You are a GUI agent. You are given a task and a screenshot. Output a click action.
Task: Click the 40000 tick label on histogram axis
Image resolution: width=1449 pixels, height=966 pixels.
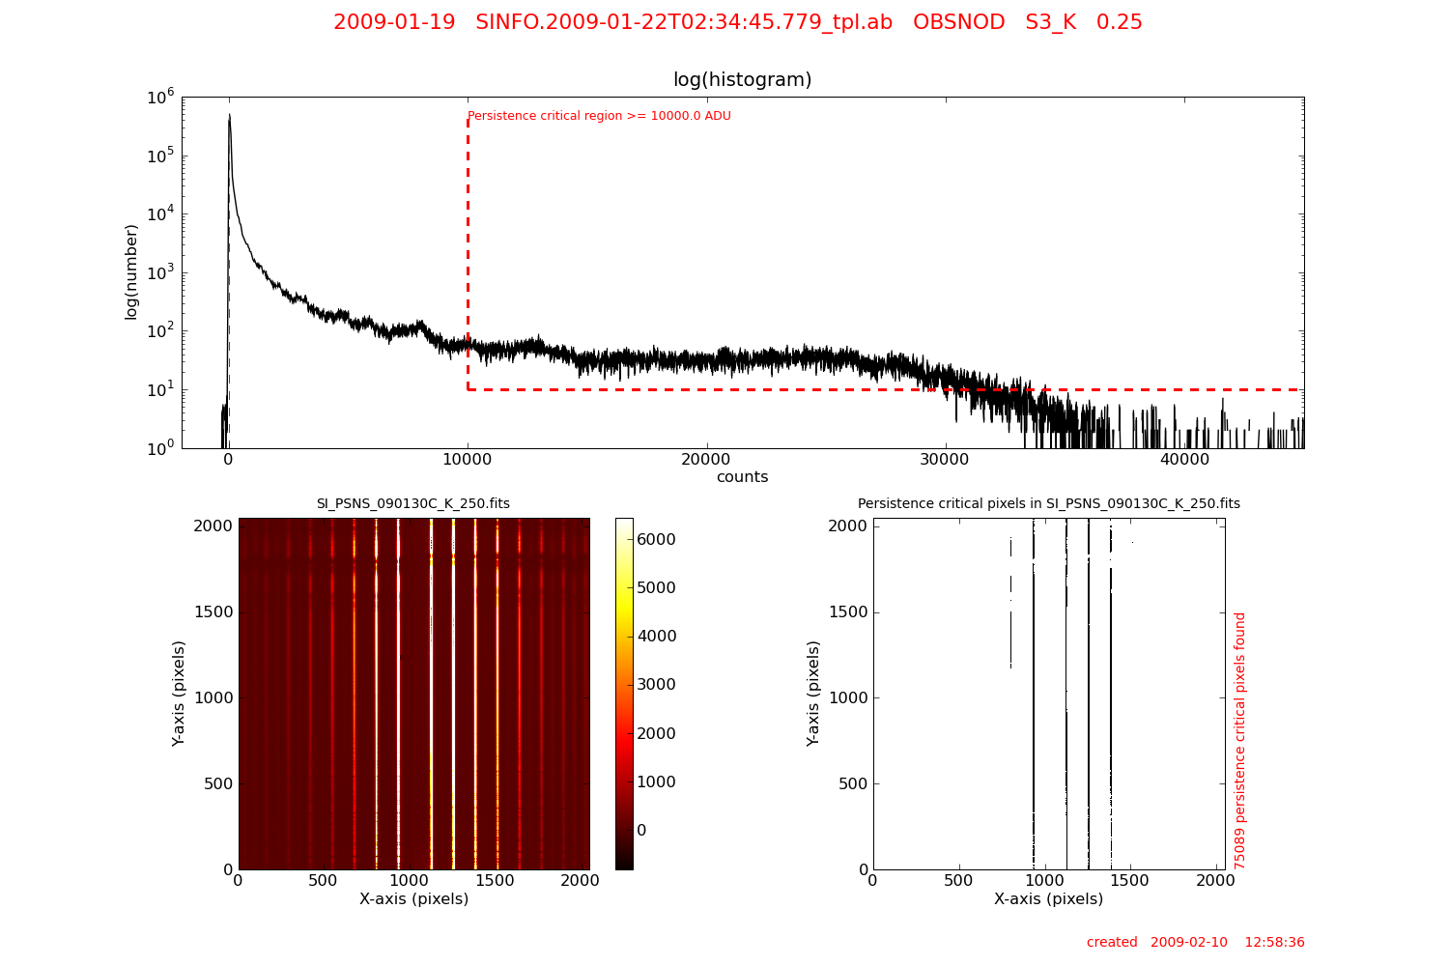[1184, 460]
